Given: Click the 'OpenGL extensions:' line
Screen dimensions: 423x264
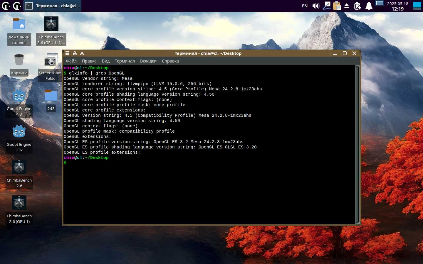Looking at the screenshot, I should click(88, 137).
